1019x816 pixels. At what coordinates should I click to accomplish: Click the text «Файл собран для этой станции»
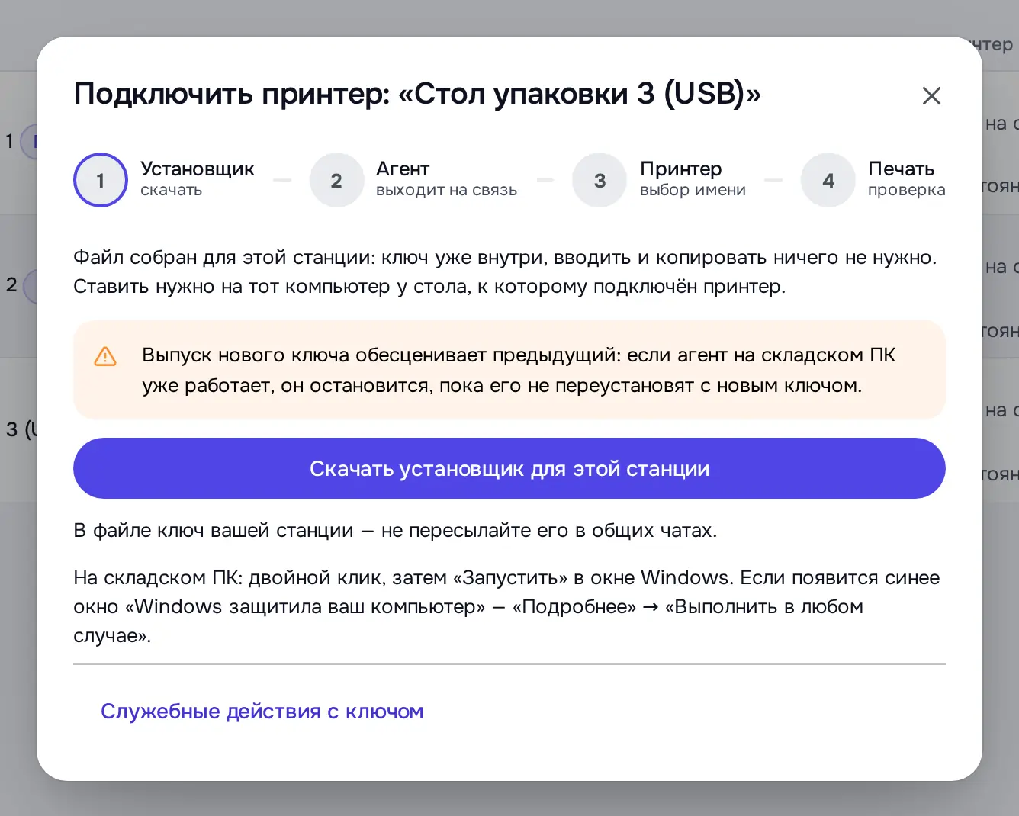pyautogui.click(x=223, y=258)
